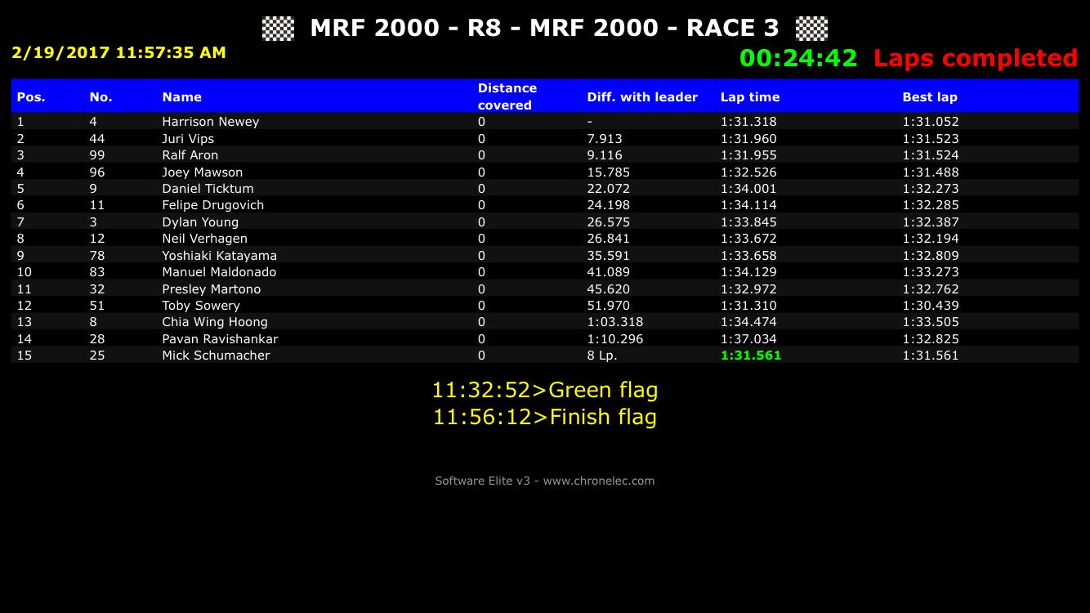
Task: Click the gap value 51.970
Action: pyautogui.click(x=609, y=306)
